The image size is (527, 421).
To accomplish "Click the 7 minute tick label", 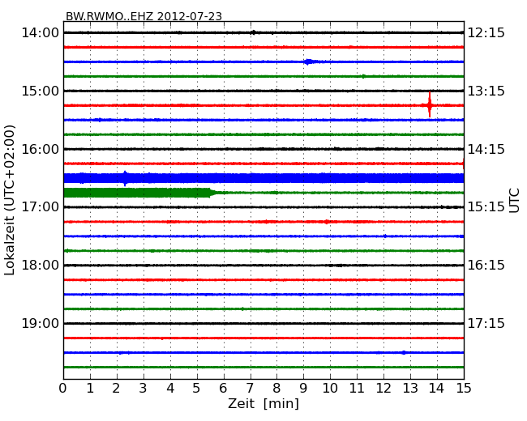I will [250, 388].
